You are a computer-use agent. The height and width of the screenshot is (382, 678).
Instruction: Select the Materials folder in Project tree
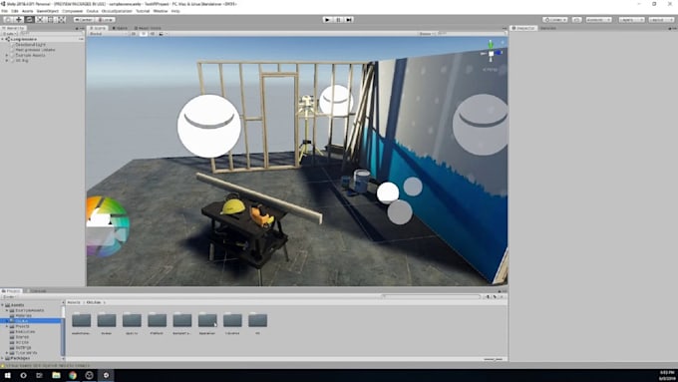(24, 316)
